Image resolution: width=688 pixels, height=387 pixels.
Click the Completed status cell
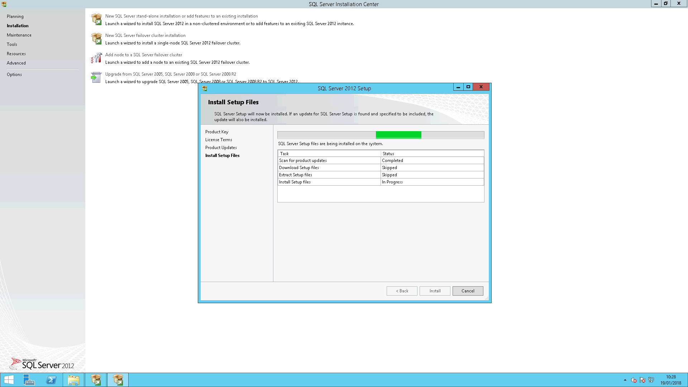click(x=432, y=161)
